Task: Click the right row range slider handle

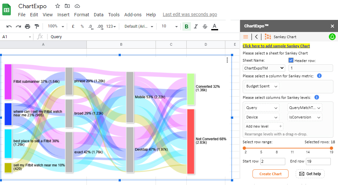Action: point(331,148)
